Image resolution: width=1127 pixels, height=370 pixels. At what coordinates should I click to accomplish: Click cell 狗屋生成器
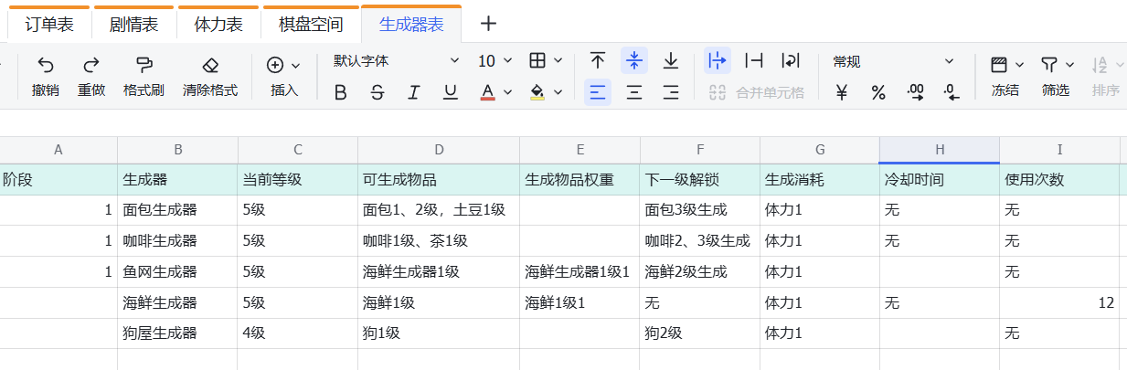pyautogui.click(x=177, y=334)
